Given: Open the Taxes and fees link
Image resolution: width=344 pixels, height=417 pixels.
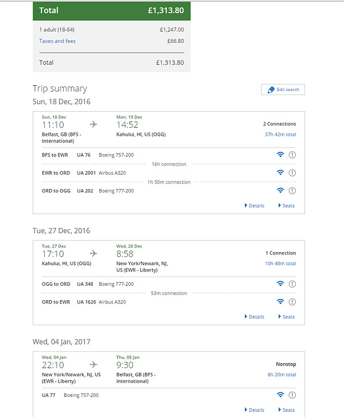Looking at the screenshot, I should (57, 41).
